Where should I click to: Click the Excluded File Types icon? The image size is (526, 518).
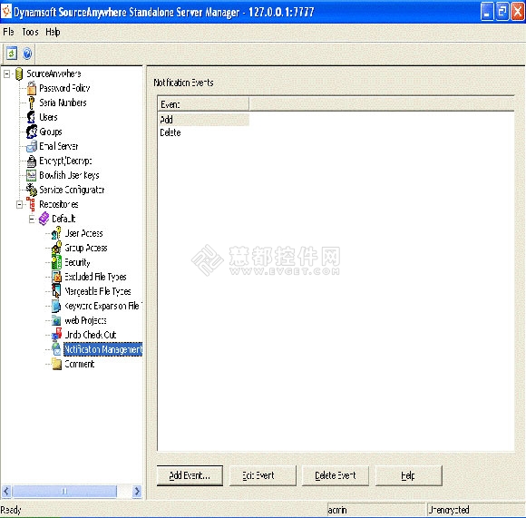(57, 277)
